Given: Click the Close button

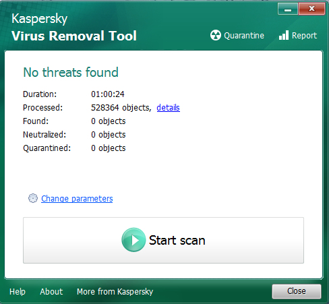Looking at the screenshot, I should [x=297, y=291].
